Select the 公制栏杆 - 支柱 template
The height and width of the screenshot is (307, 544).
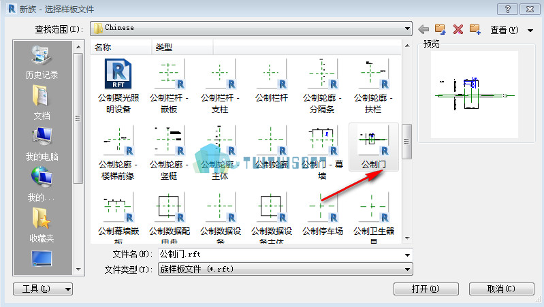(x=220, y=86)
